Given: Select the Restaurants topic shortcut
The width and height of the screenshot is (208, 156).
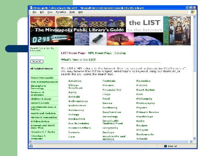Looking at the screenshot, I should click(x=145, y=134).
